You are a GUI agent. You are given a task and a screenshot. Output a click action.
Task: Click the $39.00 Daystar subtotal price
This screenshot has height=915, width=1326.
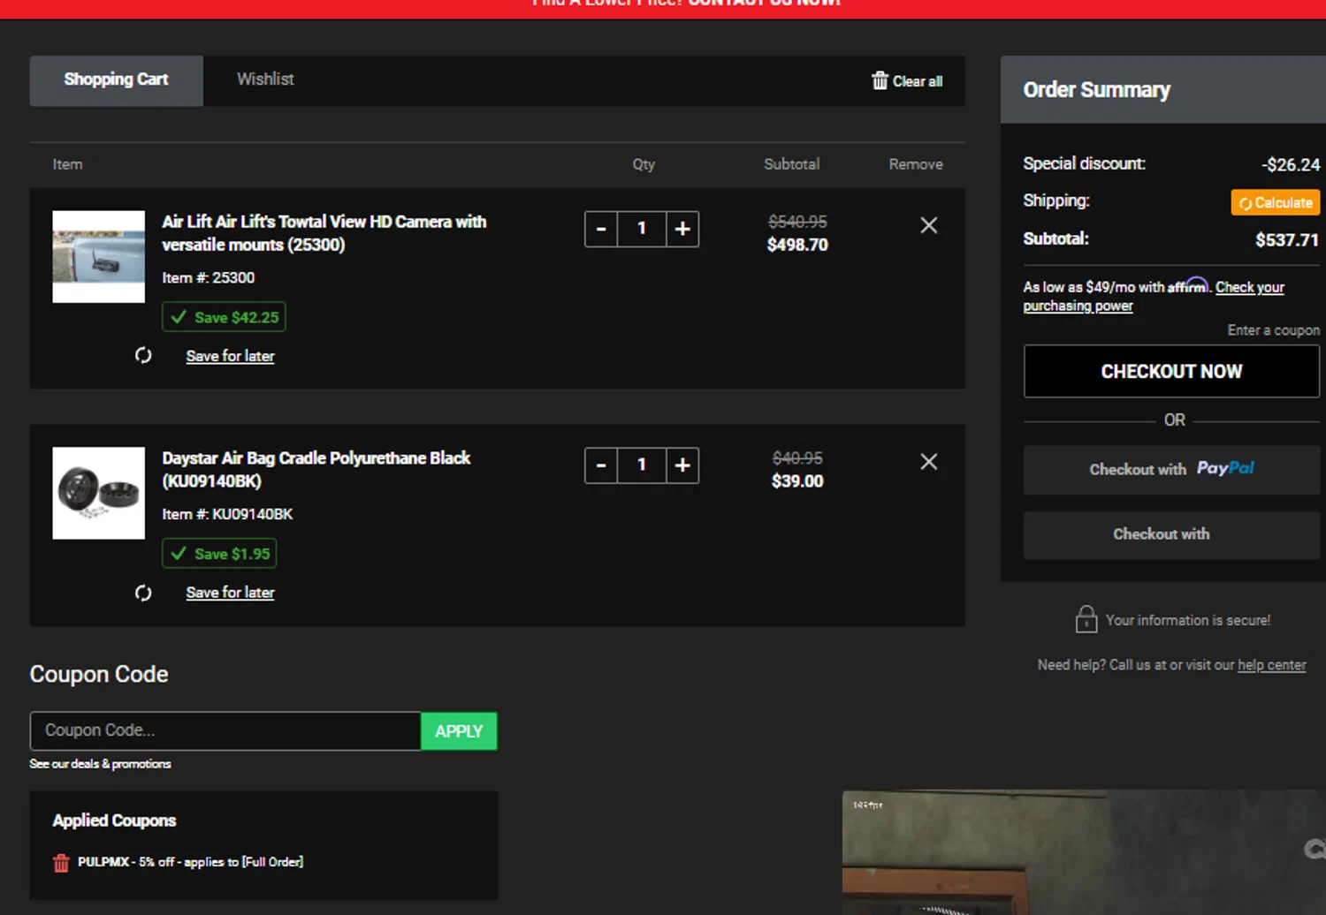point(797,481)
